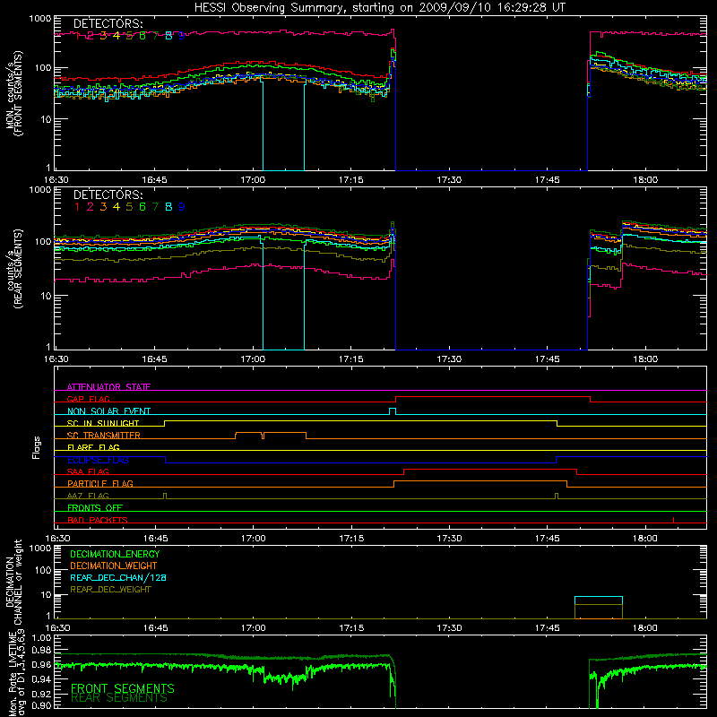Click 17:30 tick under the front segments plot

coord(449,180)
